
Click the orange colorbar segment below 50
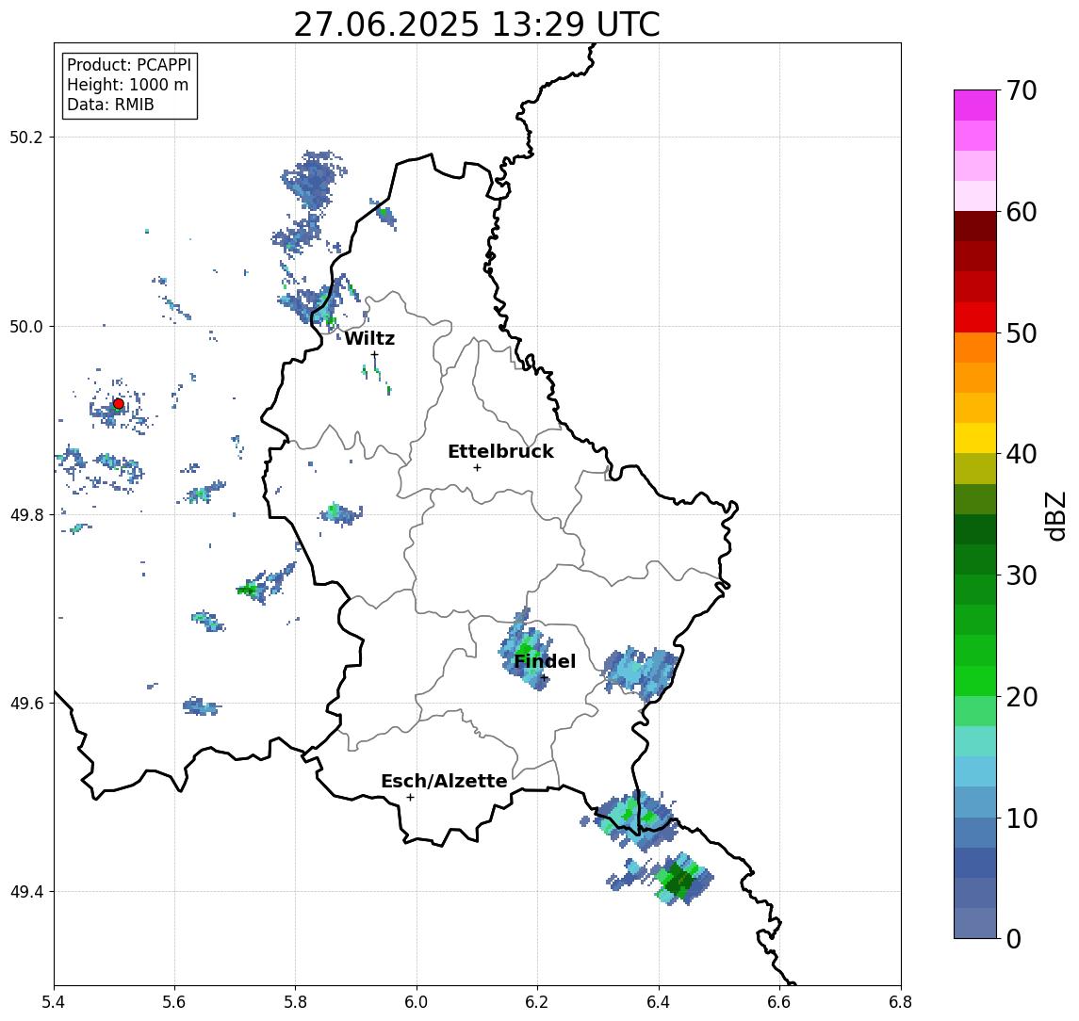[x=975, y=348]
